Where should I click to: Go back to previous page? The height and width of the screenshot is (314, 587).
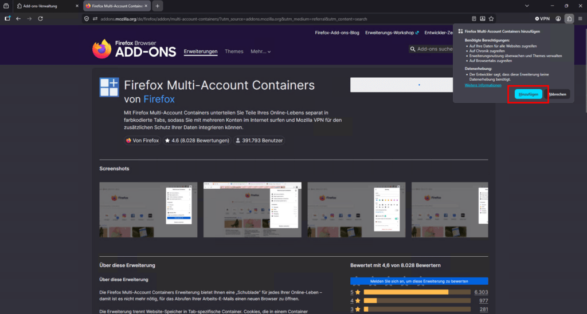[x=18, y=19]
